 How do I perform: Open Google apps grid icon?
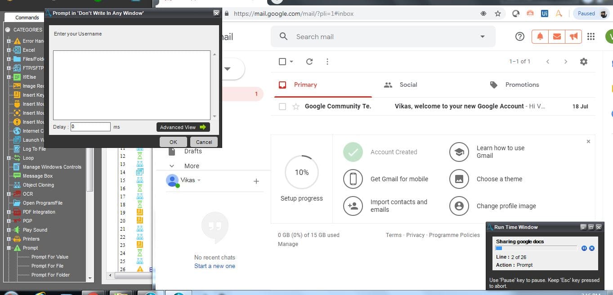591,37
